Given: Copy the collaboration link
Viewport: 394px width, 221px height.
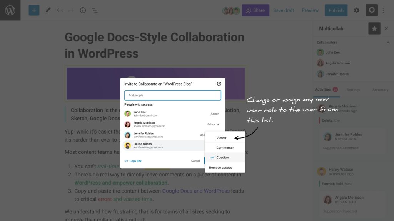Looking at the screenshot, I should click(x=133, y=161).
